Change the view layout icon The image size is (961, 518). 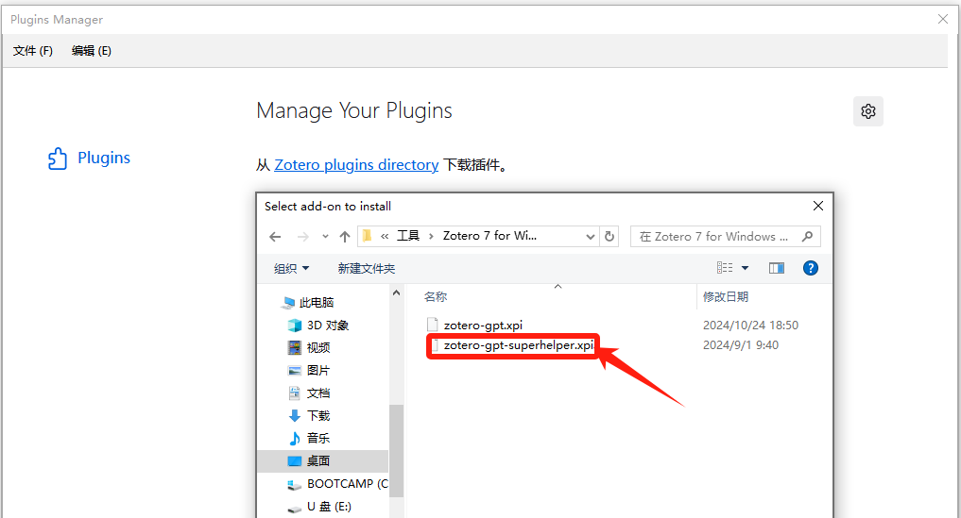tap(725, 268)
